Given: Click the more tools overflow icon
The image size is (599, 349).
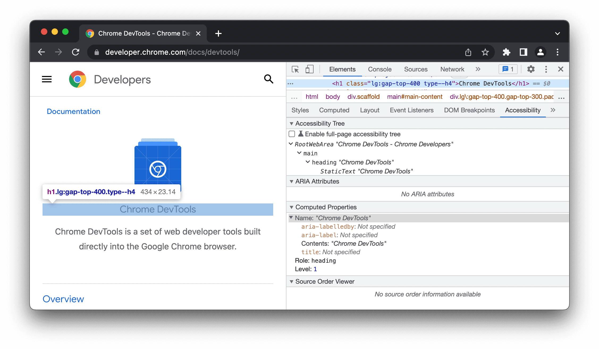Looking at the screenshot, I should tap(479, 69).
